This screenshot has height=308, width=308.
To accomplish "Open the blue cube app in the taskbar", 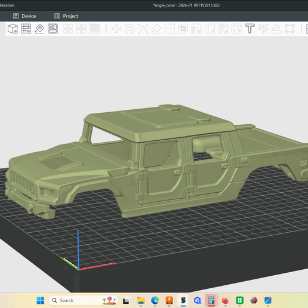I will pos(198,300).
